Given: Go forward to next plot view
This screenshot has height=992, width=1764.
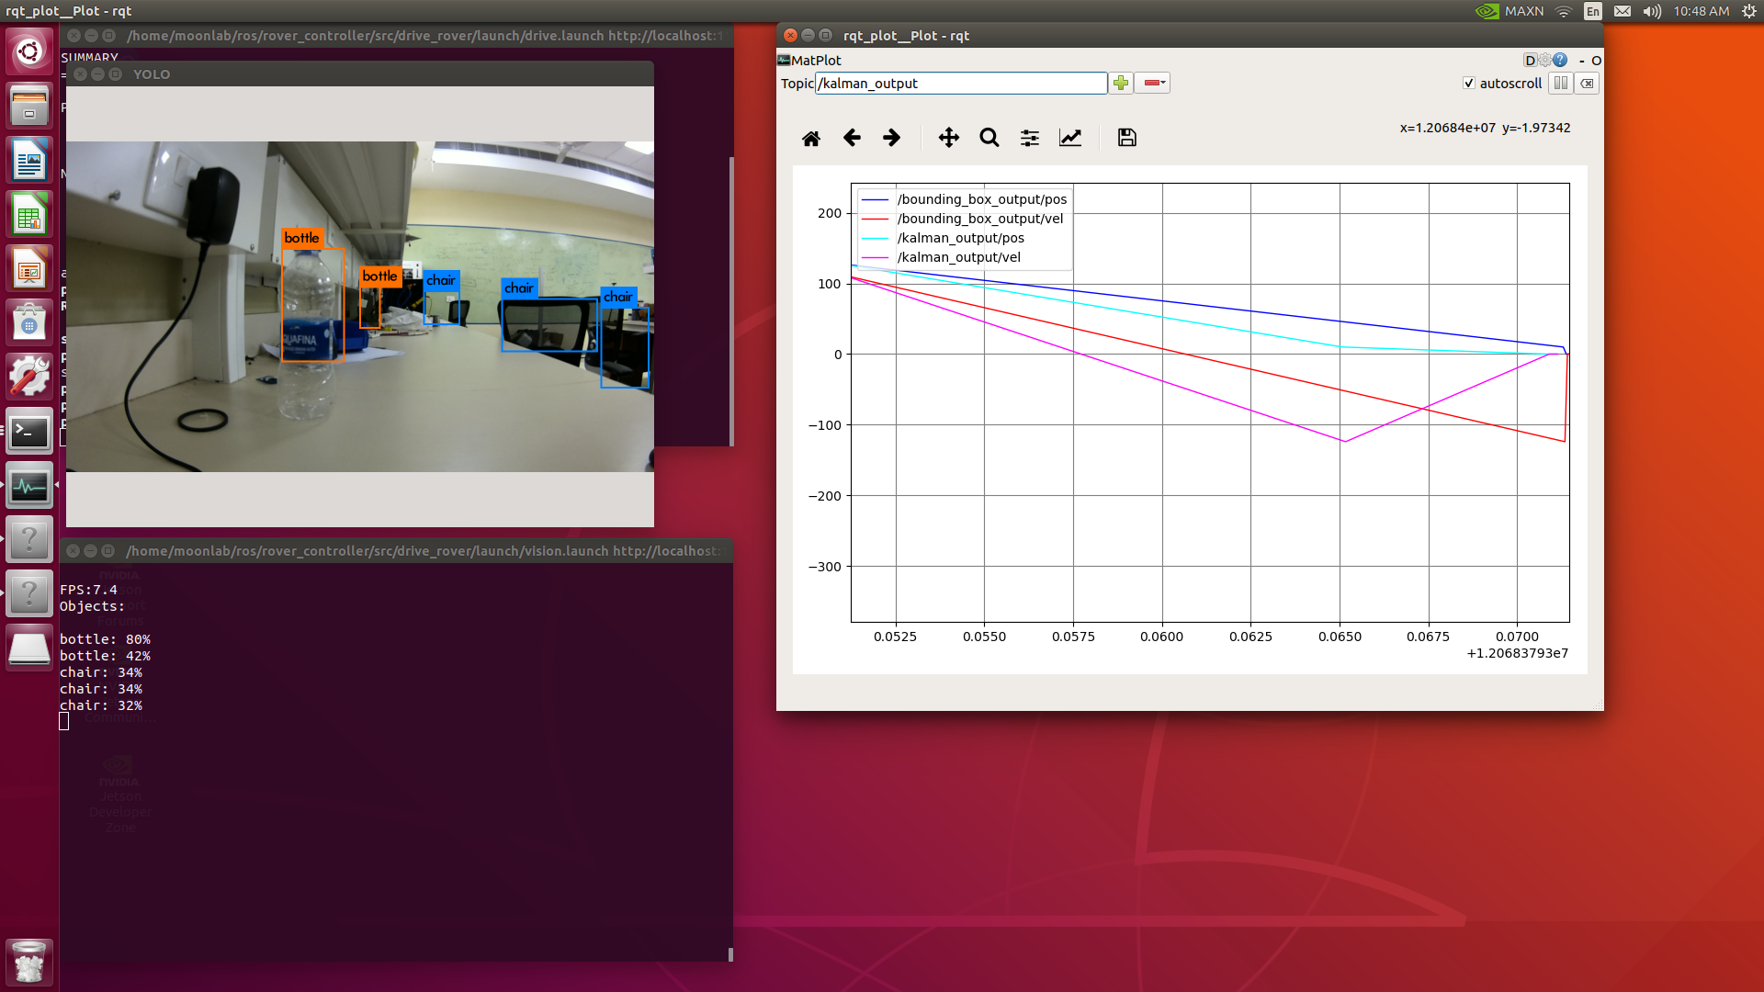Looking at the screenshot, I should click(891, 138).
